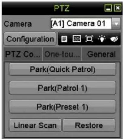
Task: Toggle the wiper icon
Action: (x=114, y=39)
